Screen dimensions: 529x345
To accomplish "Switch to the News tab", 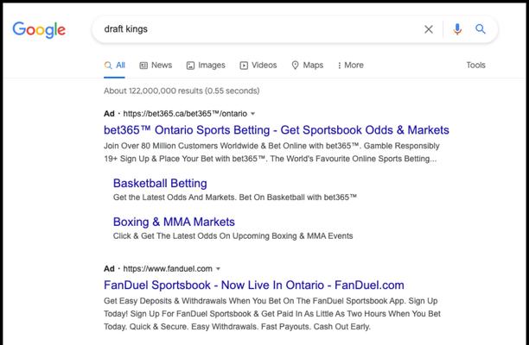I will tap(156, 66).
